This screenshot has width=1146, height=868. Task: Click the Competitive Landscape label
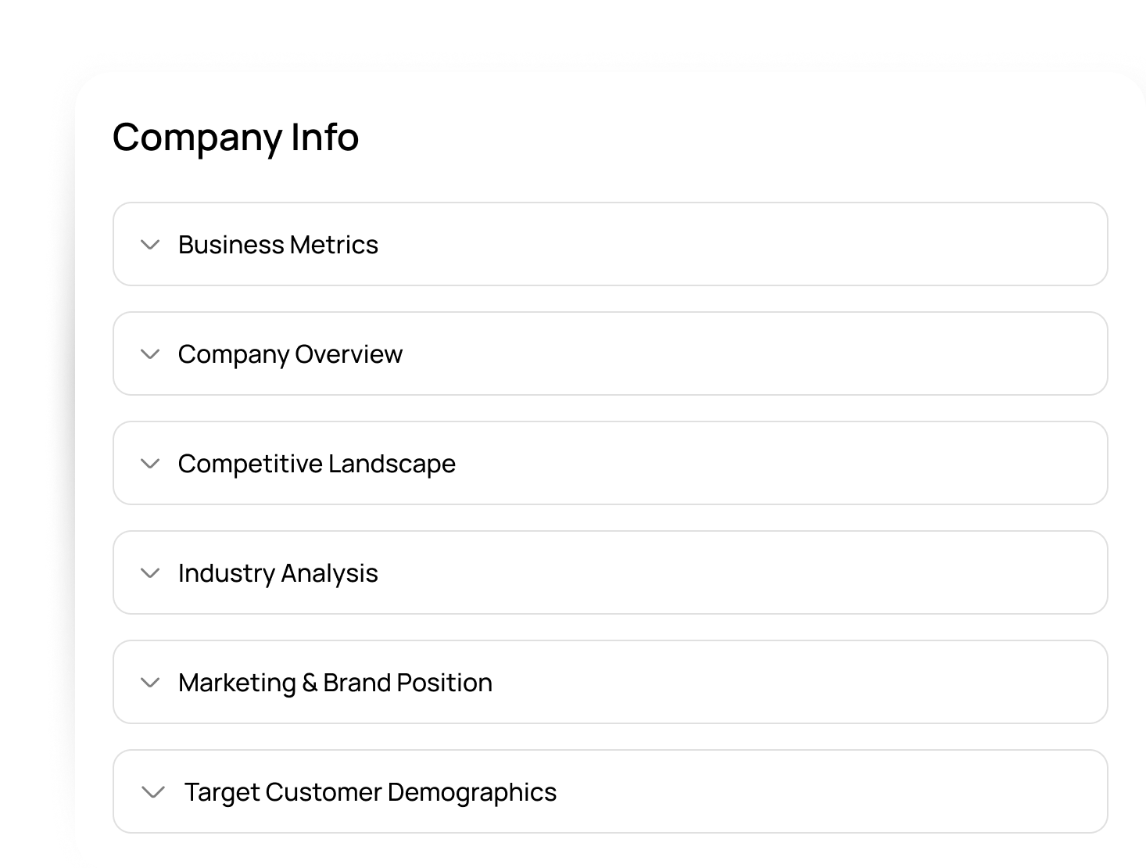[x=317, y=464]
